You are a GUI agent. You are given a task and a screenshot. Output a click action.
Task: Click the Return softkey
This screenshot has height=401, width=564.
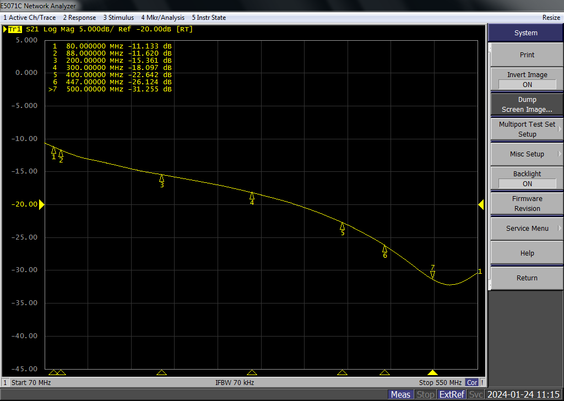point(527,278)
